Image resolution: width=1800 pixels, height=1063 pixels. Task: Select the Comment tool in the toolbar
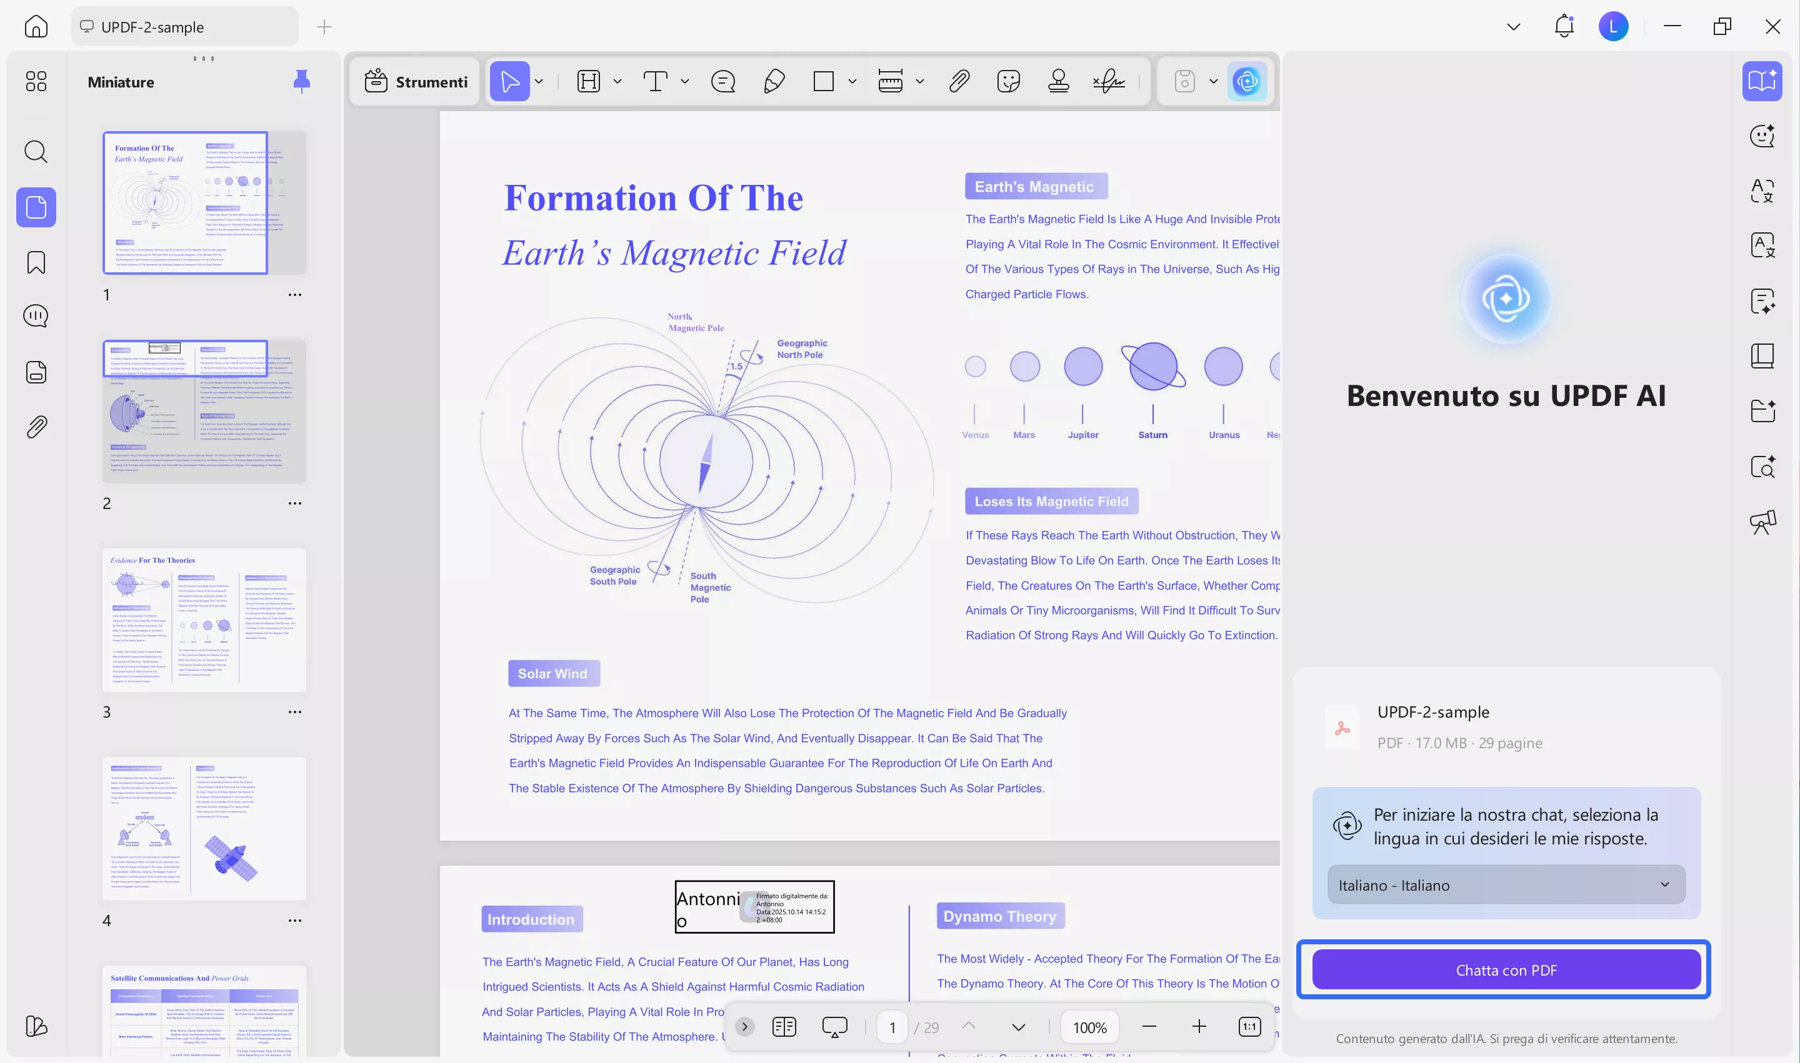click(723, 81)
